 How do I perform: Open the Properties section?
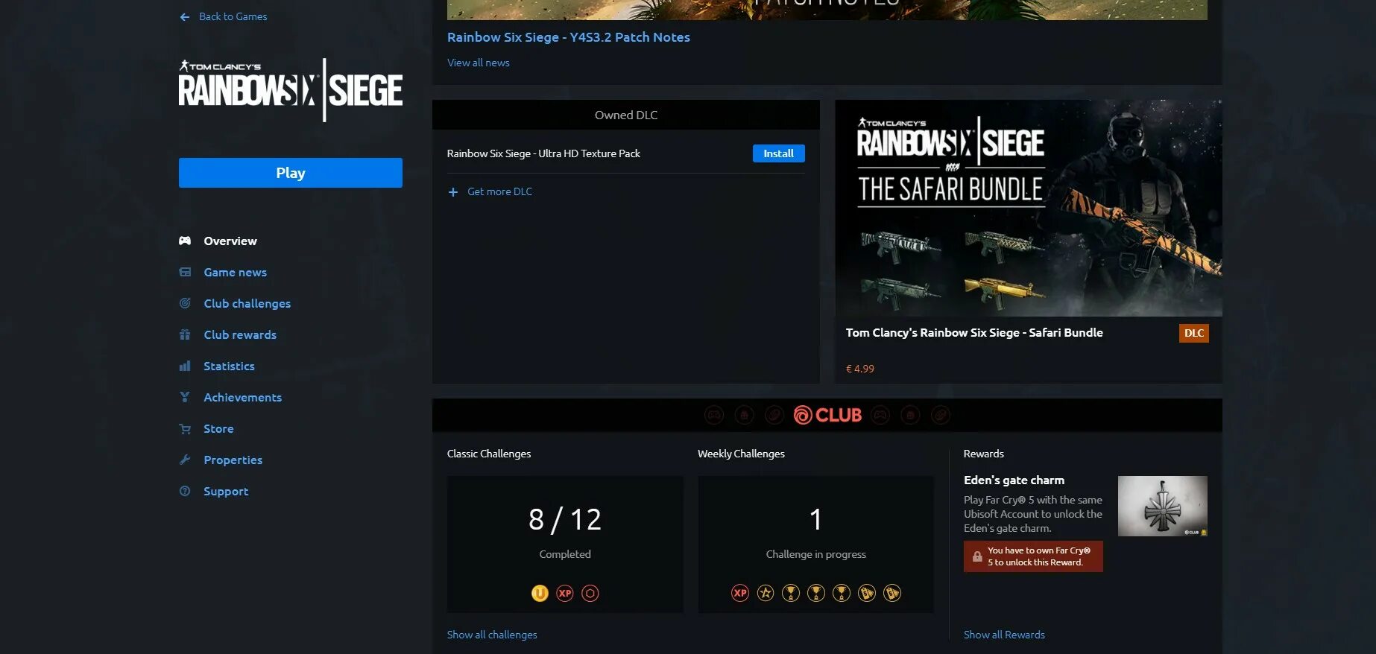[233, 460]
